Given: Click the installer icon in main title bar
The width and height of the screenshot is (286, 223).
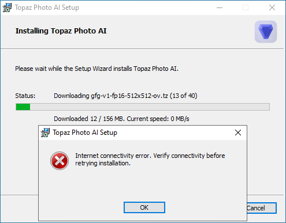Looking at the screenshot, I should (x=7, y=7).
